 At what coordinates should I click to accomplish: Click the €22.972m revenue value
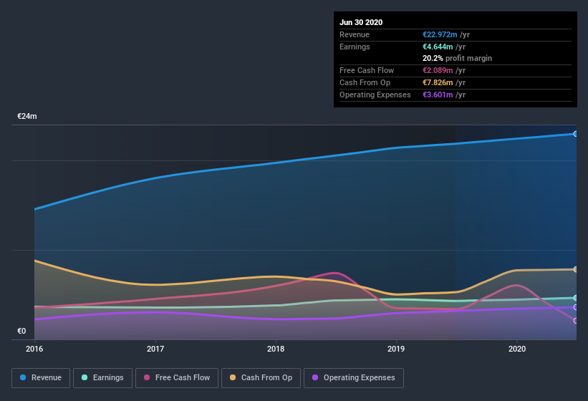[x=440, y=34]
